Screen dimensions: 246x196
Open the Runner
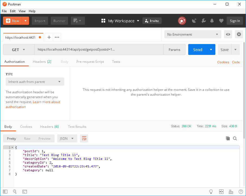pyautogui.click(x=59, y=21)
